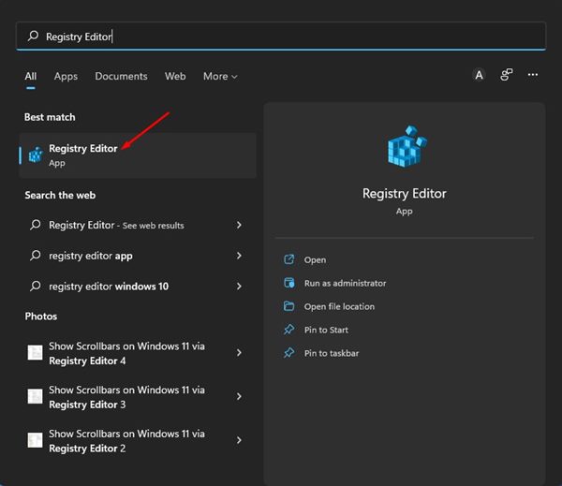This screenshot has height=486, width=562.
Task: Click the Run as administrator shield icon
Action: pyautogui.click(x=289, y=283)
